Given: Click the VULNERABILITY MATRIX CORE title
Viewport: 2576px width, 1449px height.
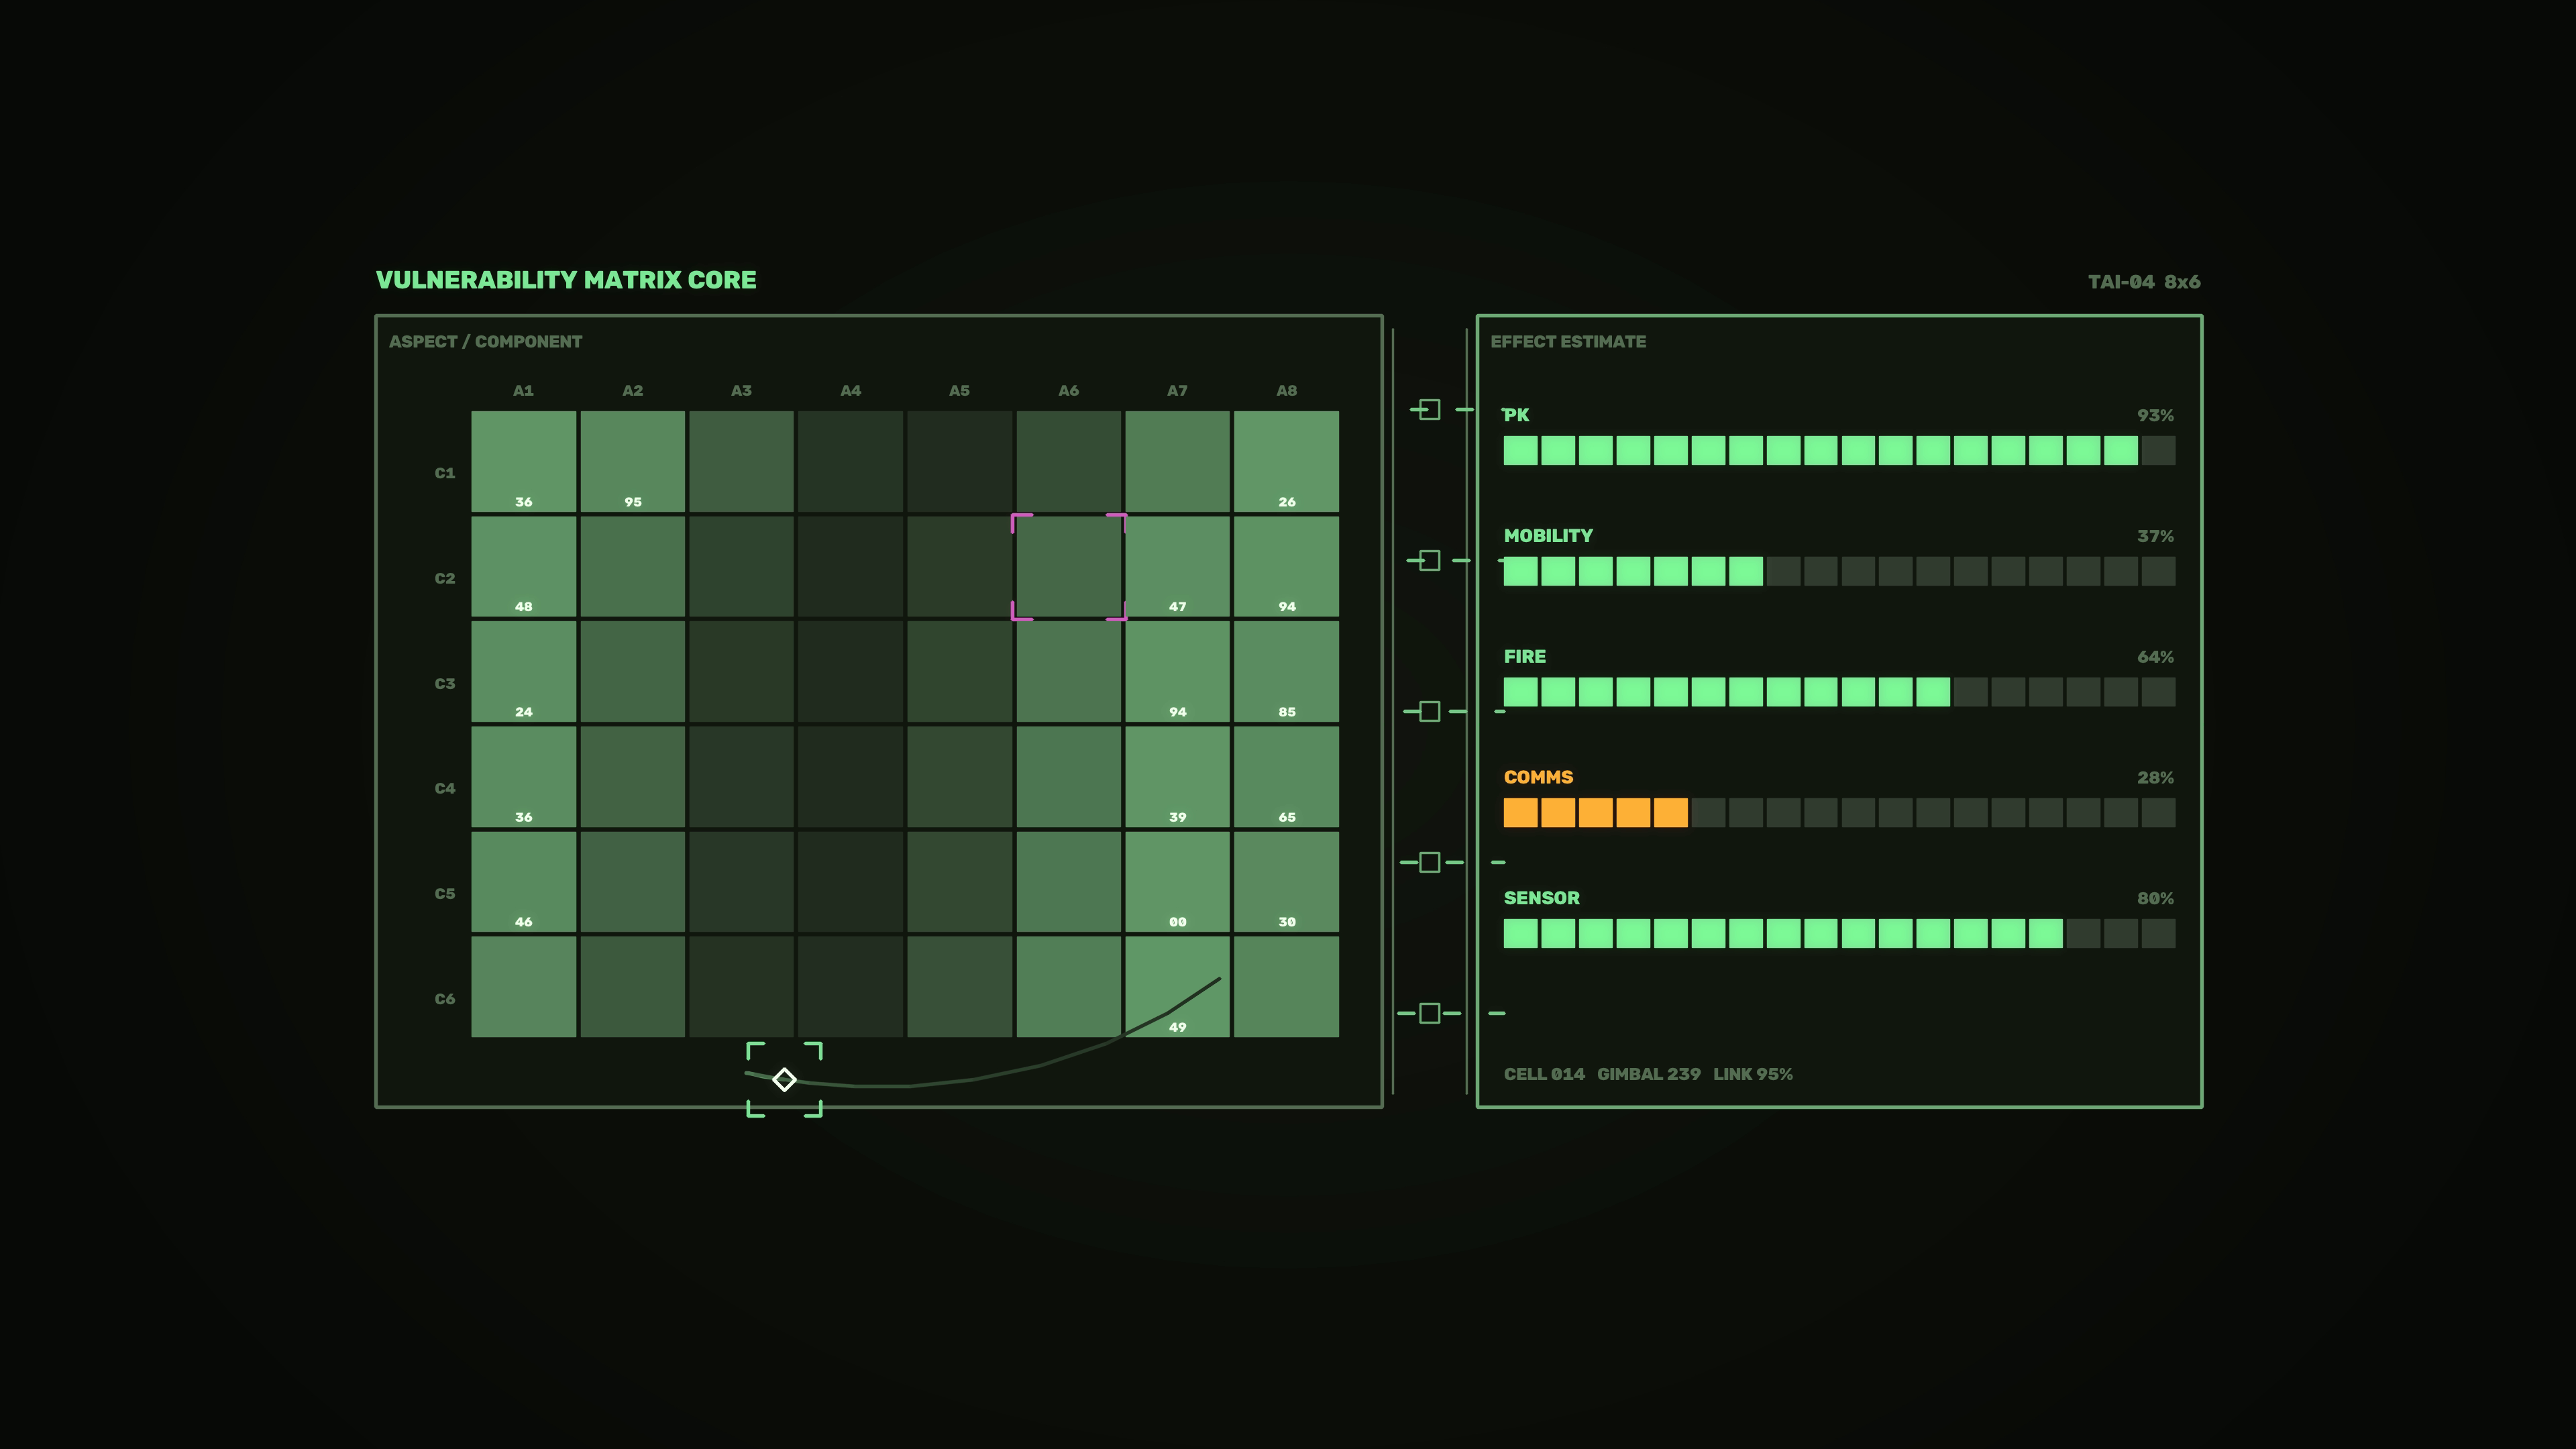Looking at the screenshot, I should click(566, 280).
